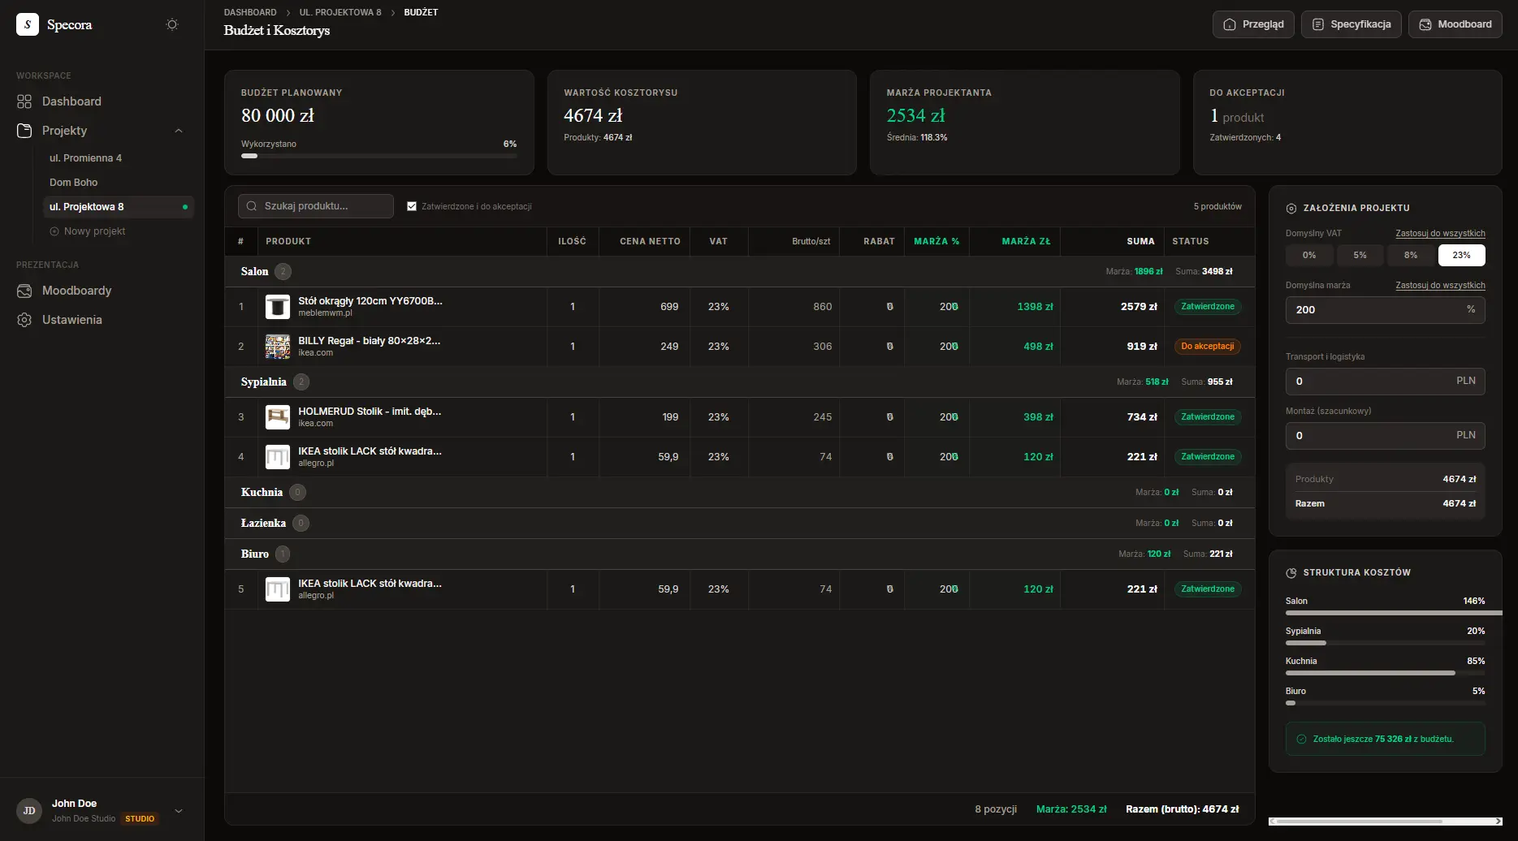The image size is (1518, 841).
Task: Click the plus icon for Nowy projekt
Action: (54, 231)
